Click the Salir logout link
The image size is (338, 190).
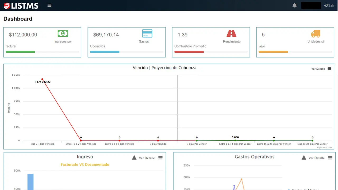(x=329, y=6)
